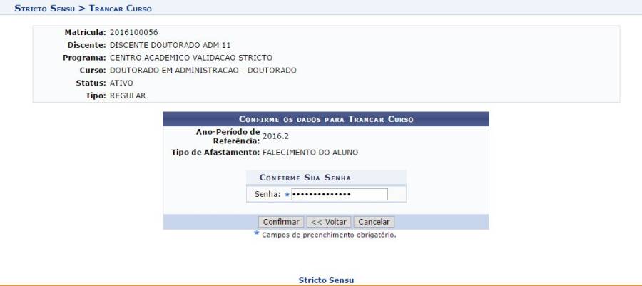Viewport: 642px width, 286px height.
Task: Focus the Senha password field
Action: tap(340, 194)
